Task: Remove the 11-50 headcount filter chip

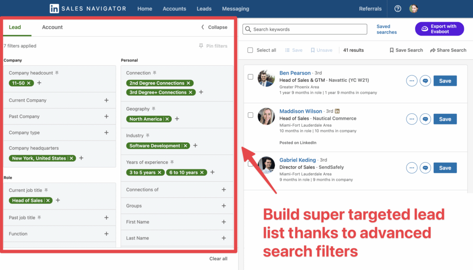Action: [29, 83]
